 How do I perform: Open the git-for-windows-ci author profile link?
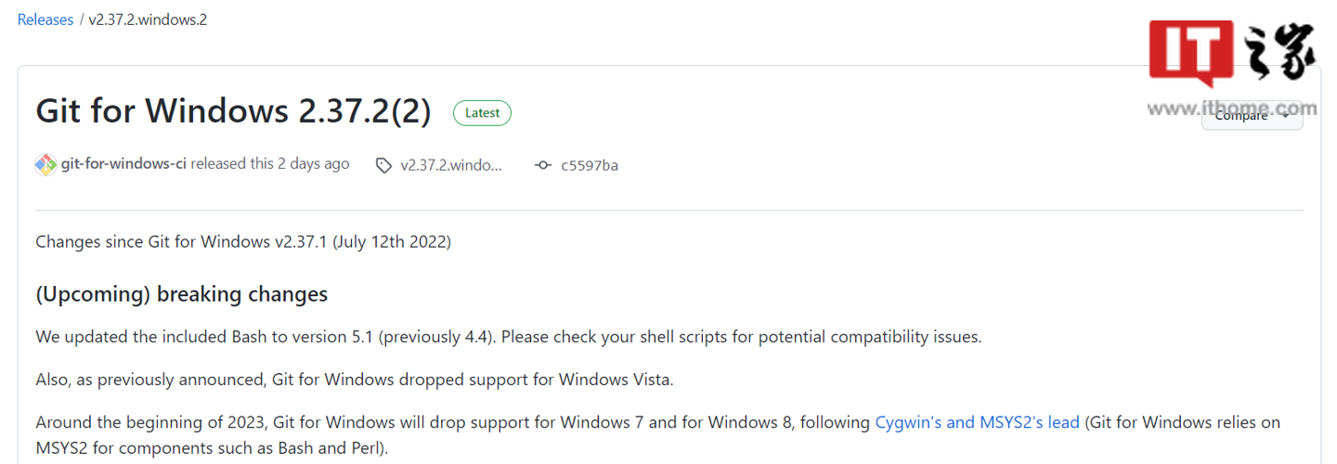pyautogui.click(x=123, y=164)
